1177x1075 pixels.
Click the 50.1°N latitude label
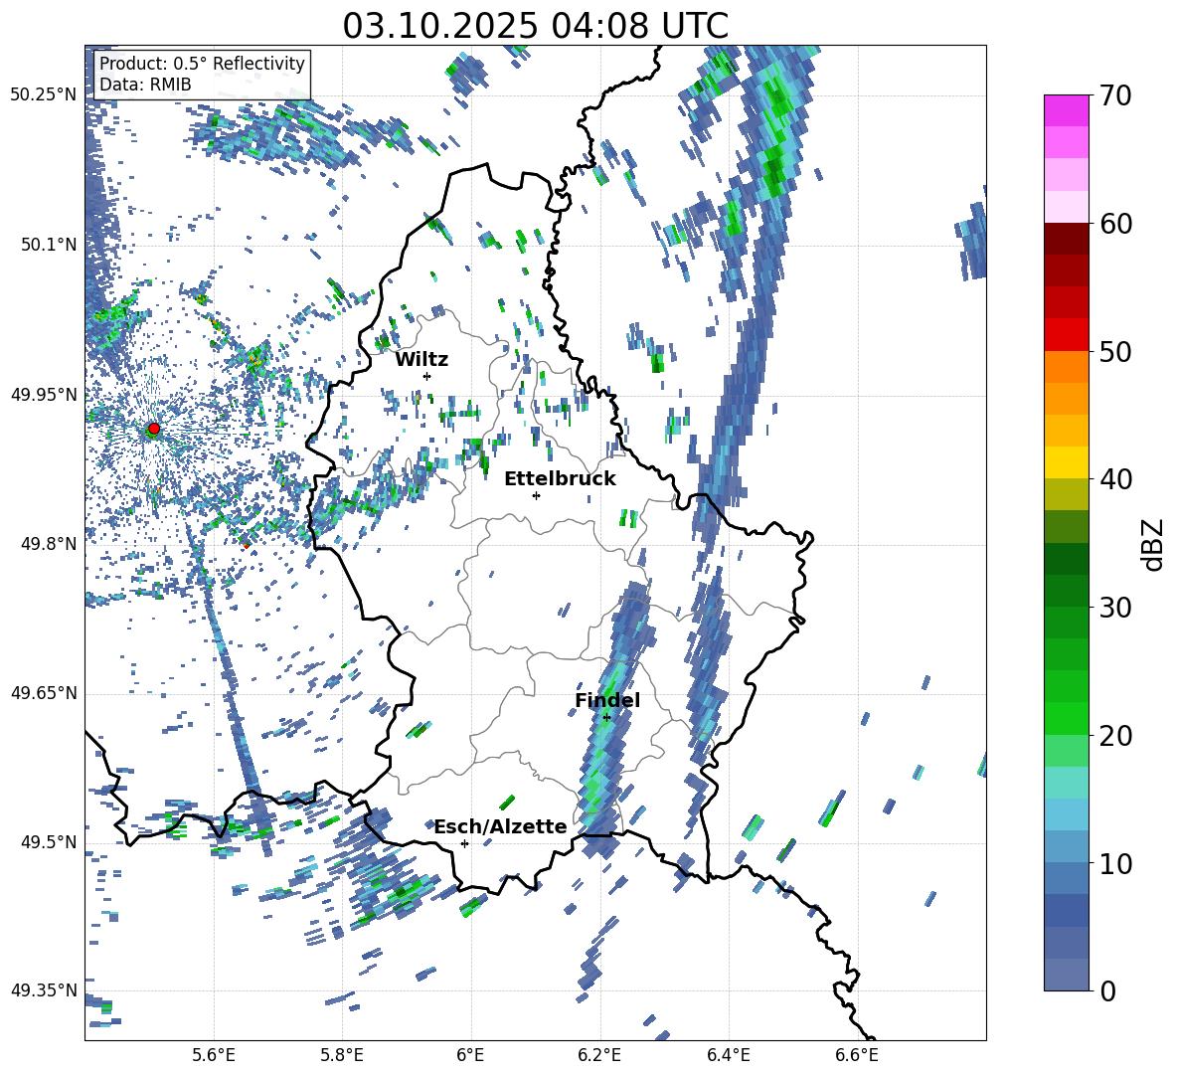click(49, 245)
